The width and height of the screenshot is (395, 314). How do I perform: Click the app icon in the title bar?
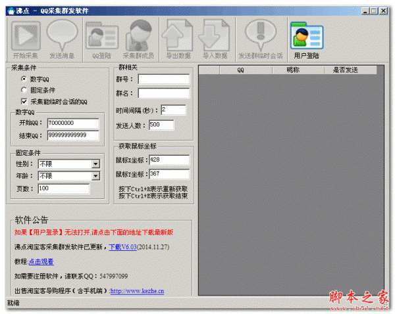tap(11, 11)
